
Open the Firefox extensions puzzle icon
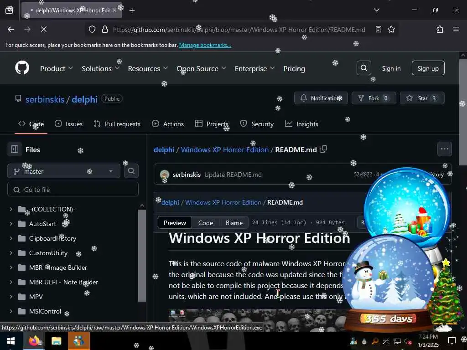click(x=440, y=29)
